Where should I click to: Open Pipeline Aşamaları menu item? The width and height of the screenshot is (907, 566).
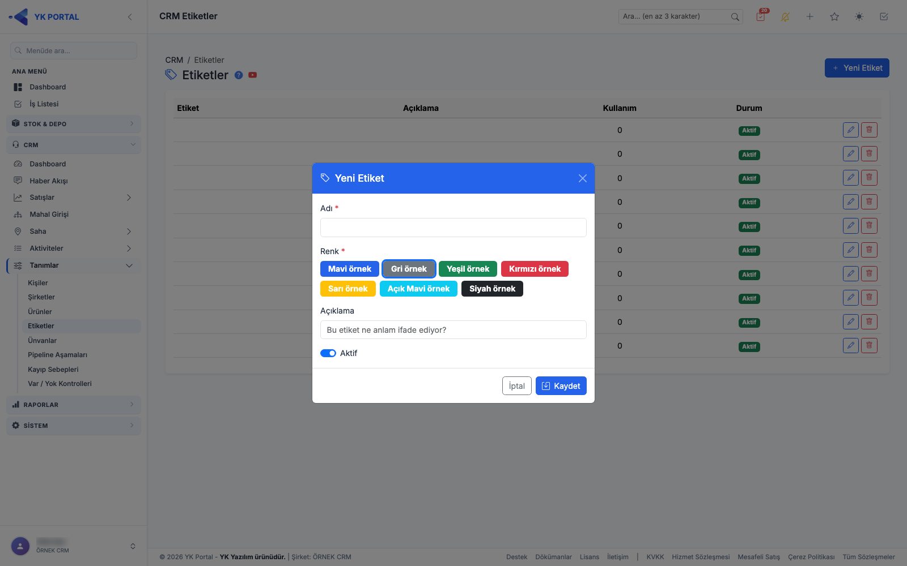tap(57, 355)
